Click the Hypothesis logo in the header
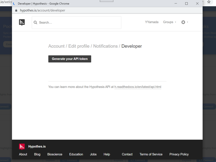Viewport: 216px width, 162px height. pyautogui.click(x=22, y=22)
